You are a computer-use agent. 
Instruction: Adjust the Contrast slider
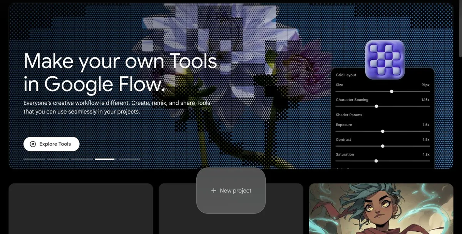tap(383, 146)
